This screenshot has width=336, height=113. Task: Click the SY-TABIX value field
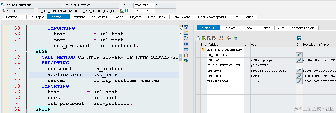coord(165,11)
